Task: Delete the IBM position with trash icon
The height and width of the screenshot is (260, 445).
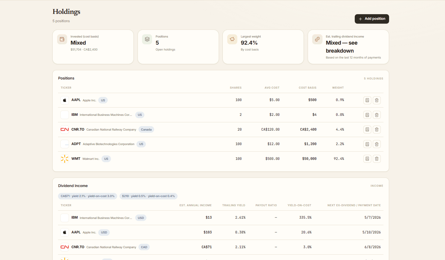Action: [377, 115]
